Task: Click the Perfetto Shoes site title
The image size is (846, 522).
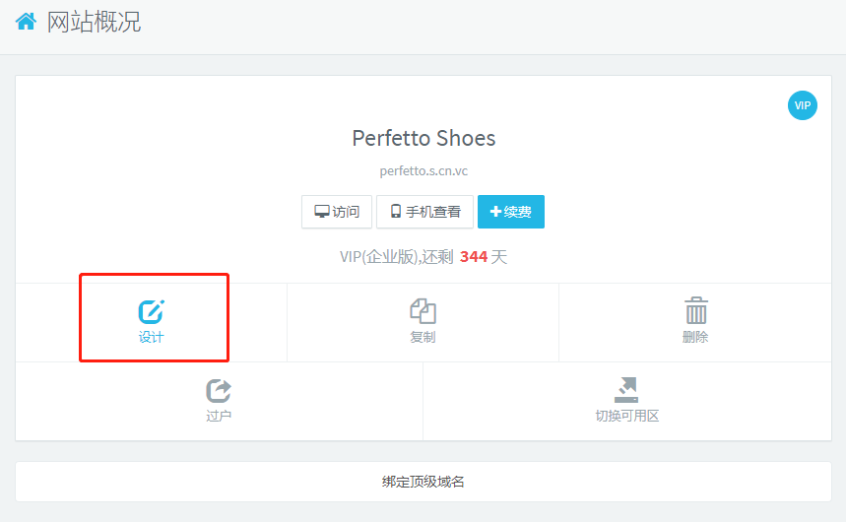Action: click(423, 138)
